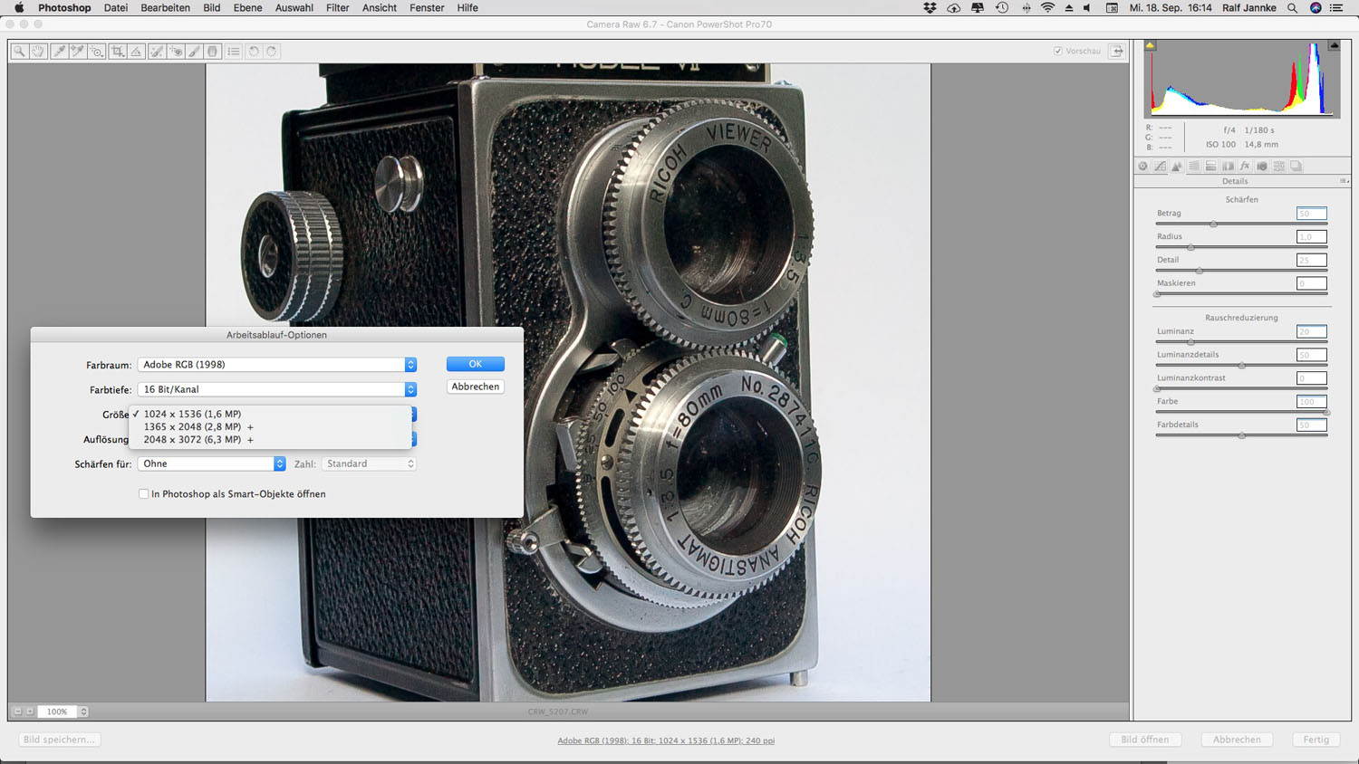
Task: Select the Adjustment Brush tool
Action: pyautogui.click(x=194, y=52)
